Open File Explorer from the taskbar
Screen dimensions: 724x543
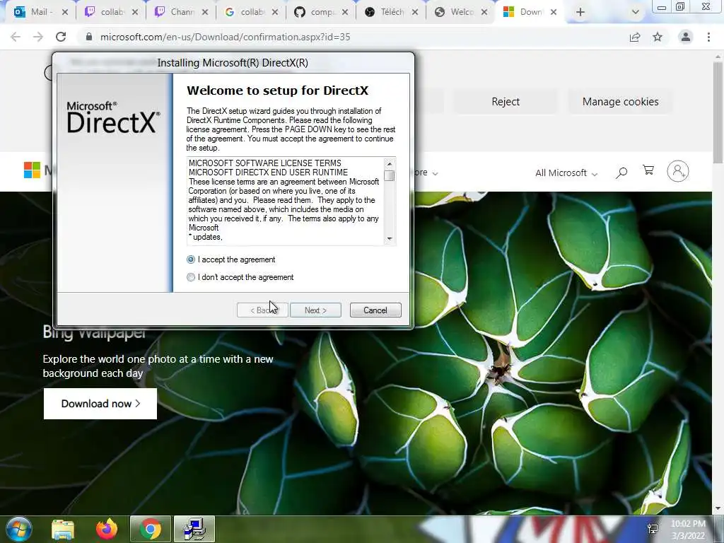pyautogui.click(x=63, y=529)
